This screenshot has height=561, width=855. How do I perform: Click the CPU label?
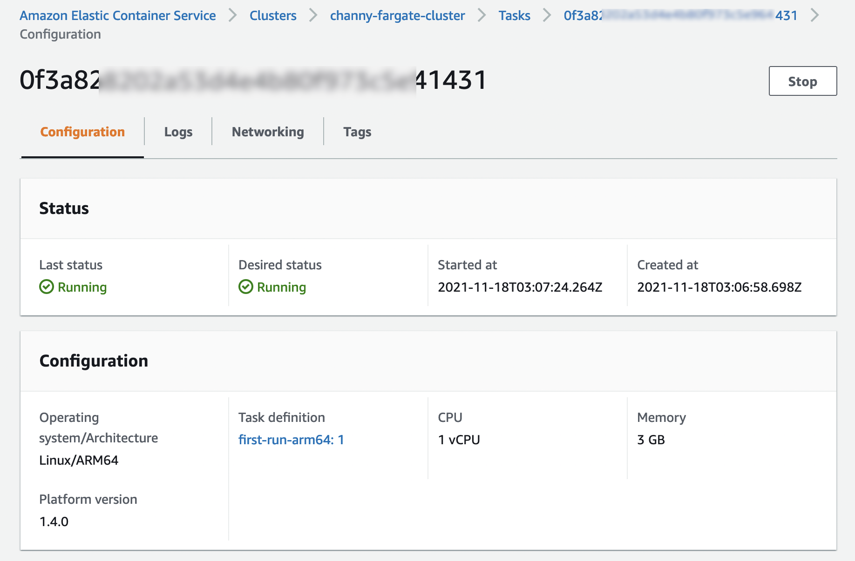pos(450,417)
